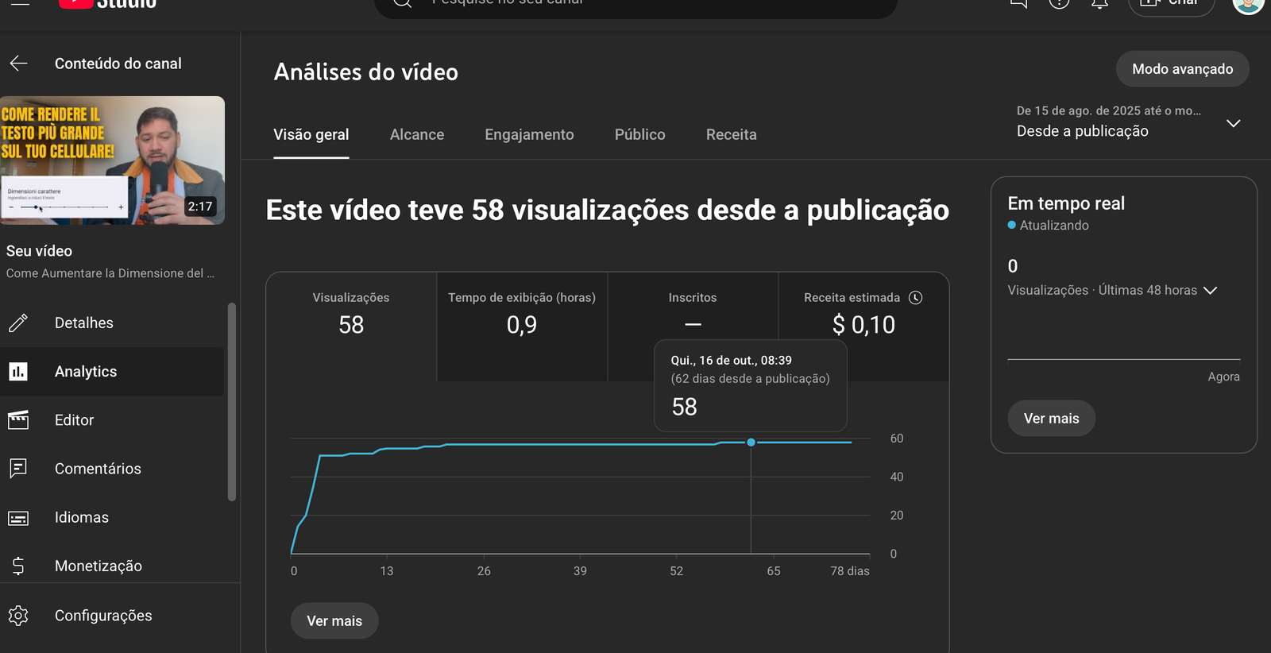Open Idiomas via its subtitles icon
Image resolution: width=1271 pixels, height=653 pixels.
(x=18, y=518)
